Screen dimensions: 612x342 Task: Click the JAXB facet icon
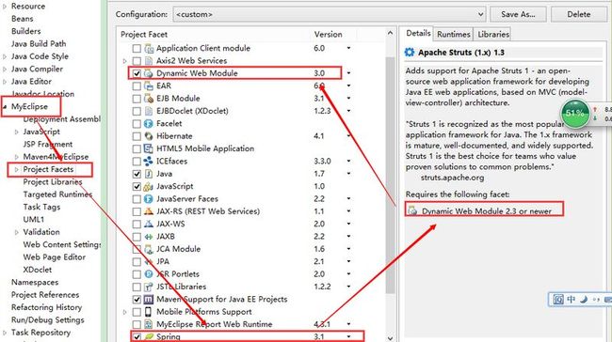click(x=149, y=237)
